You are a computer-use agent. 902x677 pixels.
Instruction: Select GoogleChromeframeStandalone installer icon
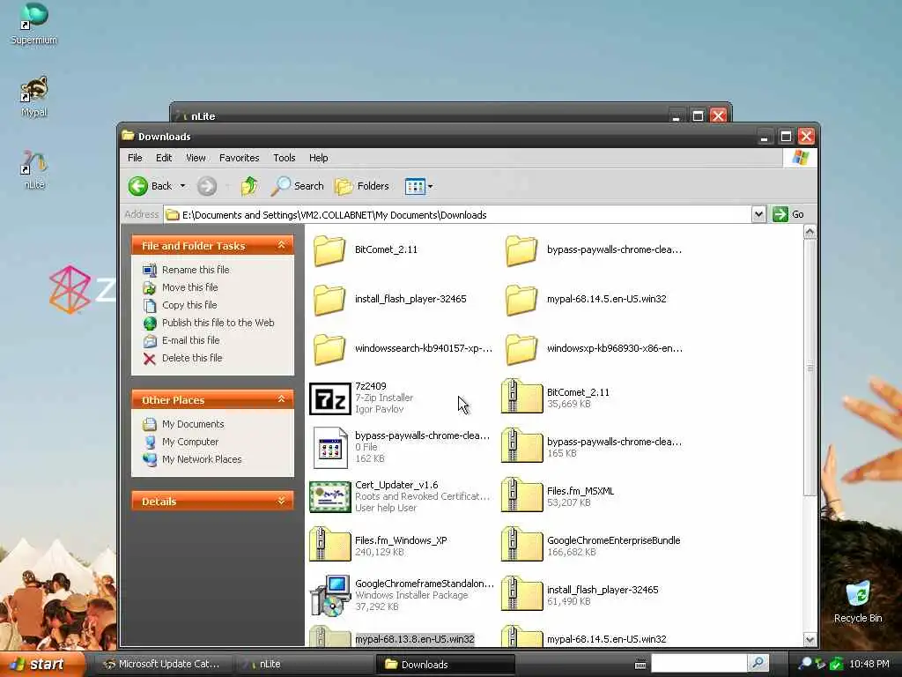point(330,595)
